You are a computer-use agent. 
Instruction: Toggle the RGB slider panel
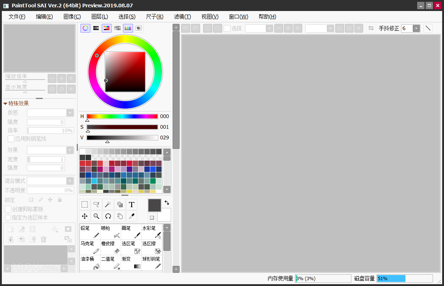[96, 28]
